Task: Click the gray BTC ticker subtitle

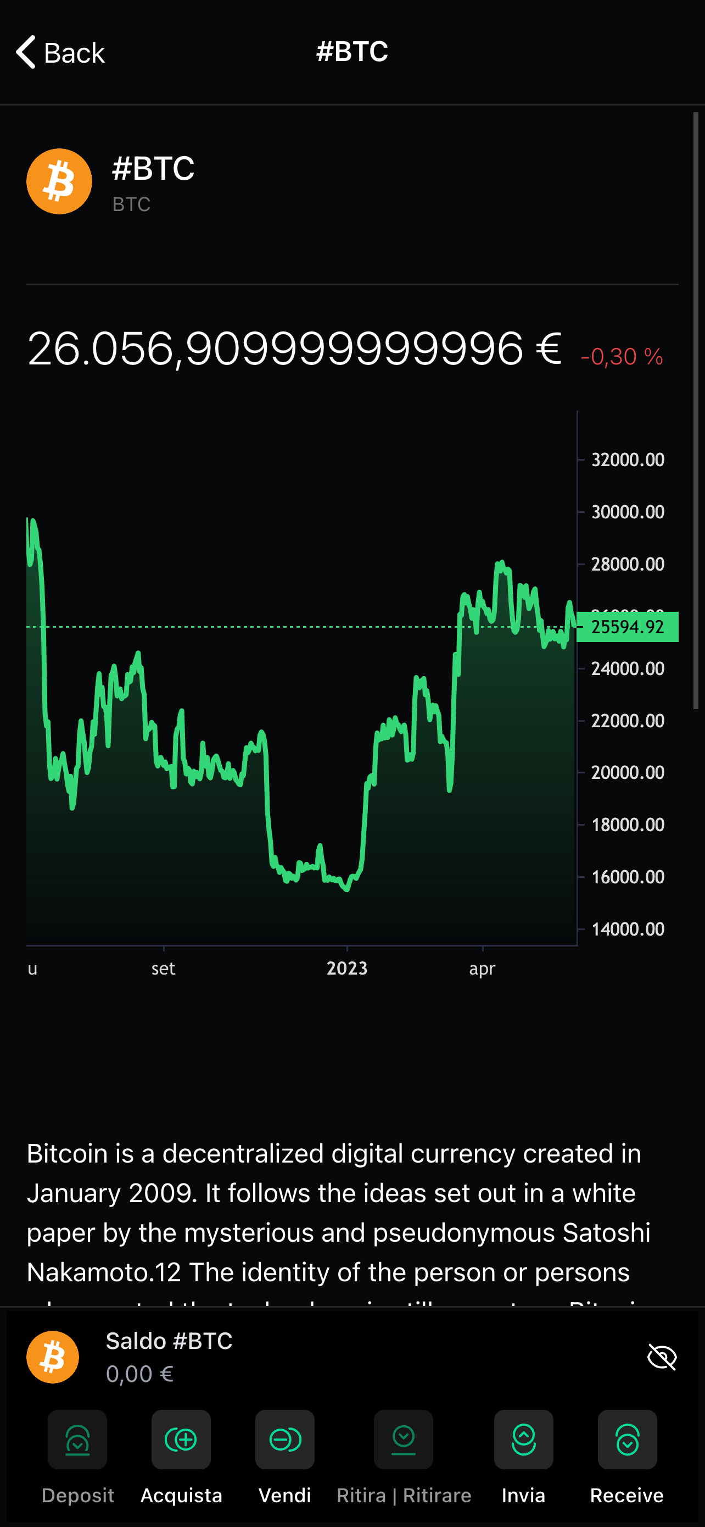Action: 131,204
